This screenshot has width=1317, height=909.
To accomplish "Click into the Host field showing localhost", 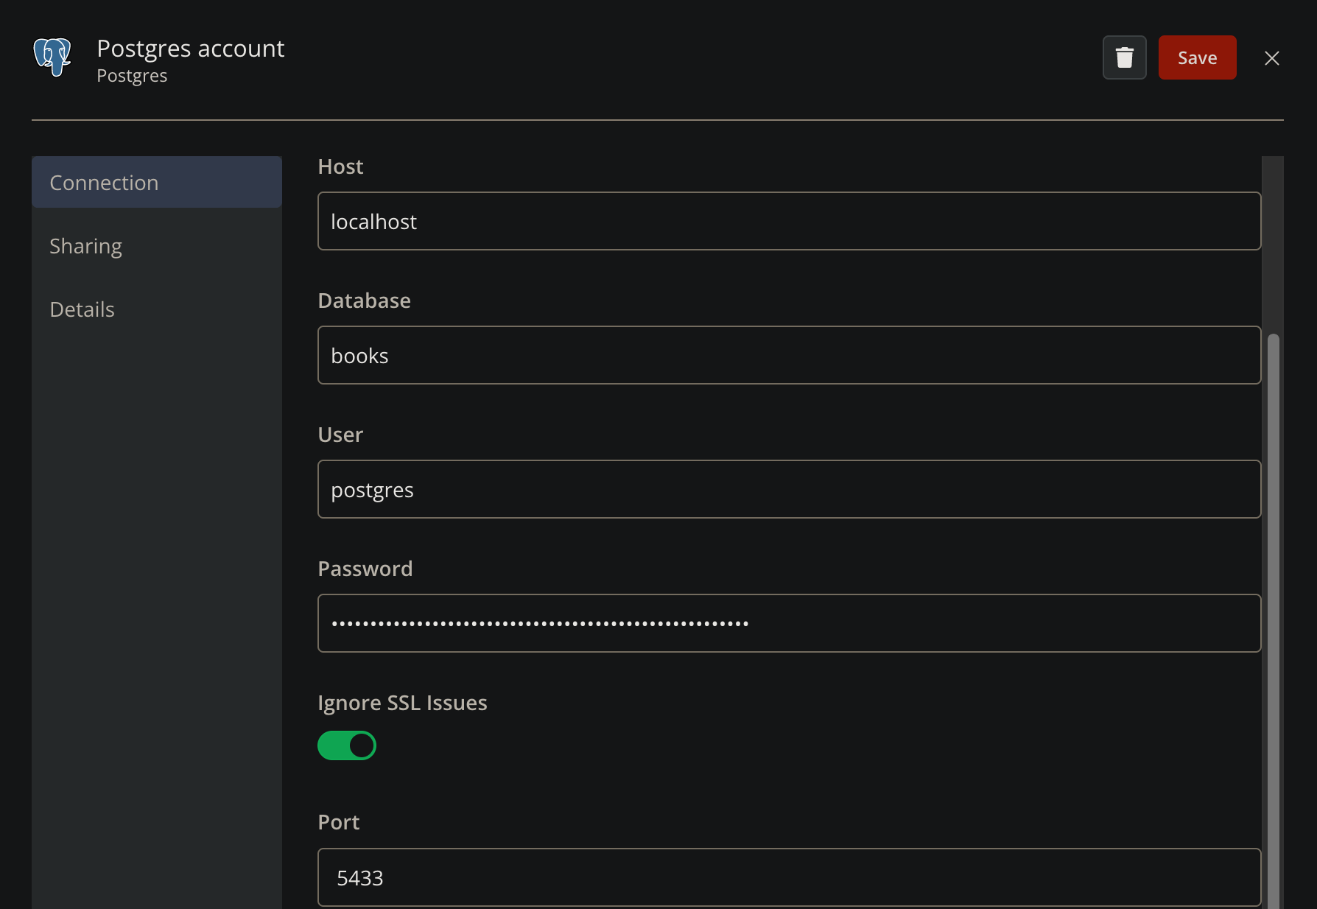I will 789,221.
